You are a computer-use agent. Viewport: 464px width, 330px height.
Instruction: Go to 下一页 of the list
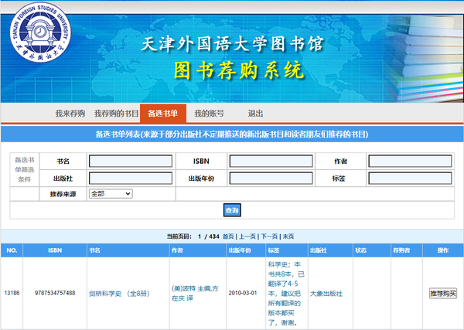point(268,236)
